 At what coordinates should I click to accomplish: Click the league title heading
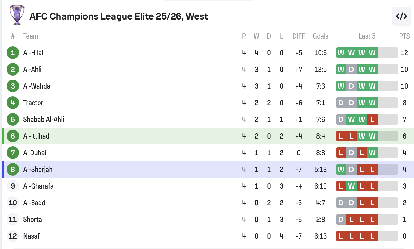[119, 16]
